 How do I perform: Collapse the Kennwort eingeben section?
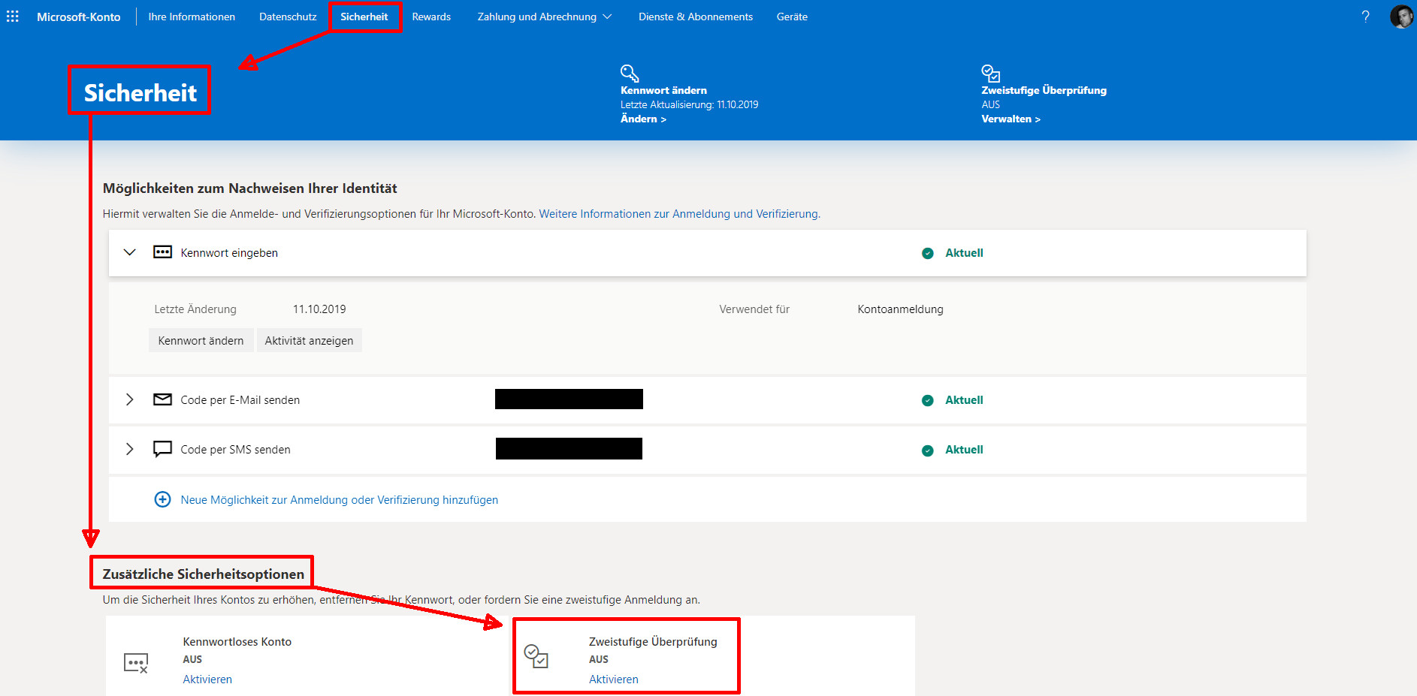tap(129, 252)
